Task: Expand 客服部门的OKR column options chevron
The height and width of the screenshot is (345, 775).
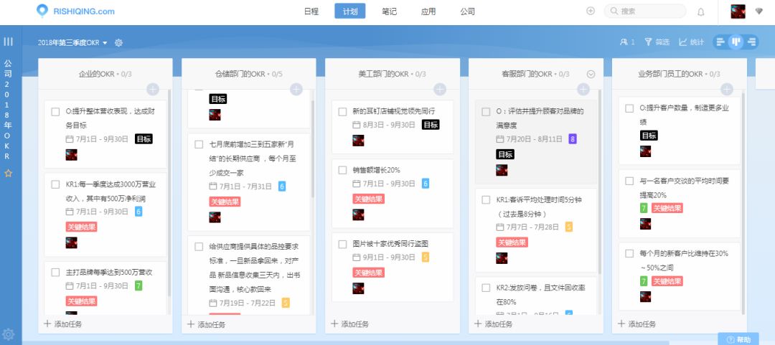Action: (x=591, y=74)
